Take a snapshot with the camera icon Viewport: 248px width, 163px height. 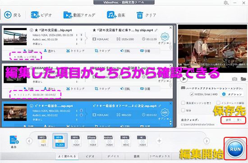(x=234, y=79)
